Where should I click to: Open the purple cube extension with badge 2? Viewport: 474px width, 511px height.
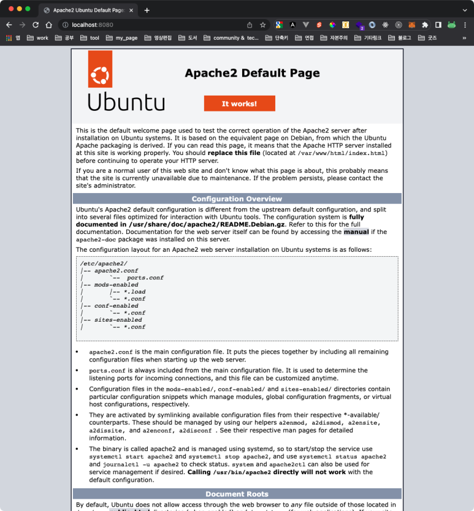(x=359, y=25)
